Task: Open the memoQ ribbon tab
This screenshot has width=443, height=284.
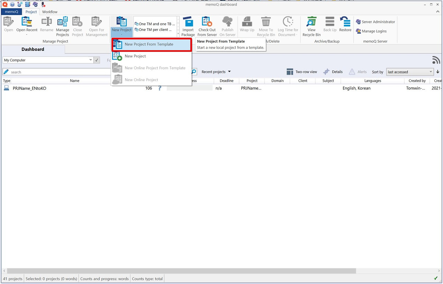Action: [11, 12]
